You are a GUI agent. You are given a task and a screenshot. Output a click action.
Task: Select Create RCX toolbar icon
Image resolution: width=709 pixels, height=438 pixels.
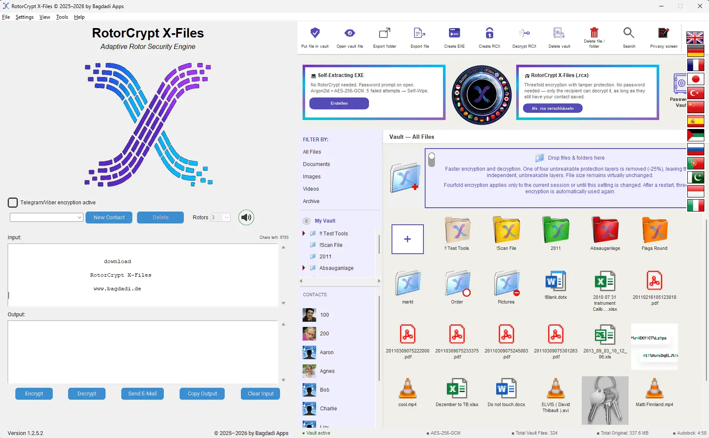[489, 33]
